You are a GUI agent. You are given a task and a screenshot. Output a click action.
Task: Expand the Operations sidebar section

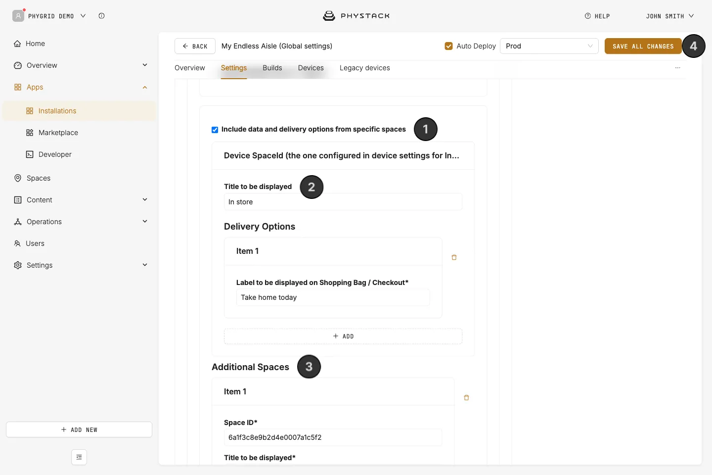[145, 221]
